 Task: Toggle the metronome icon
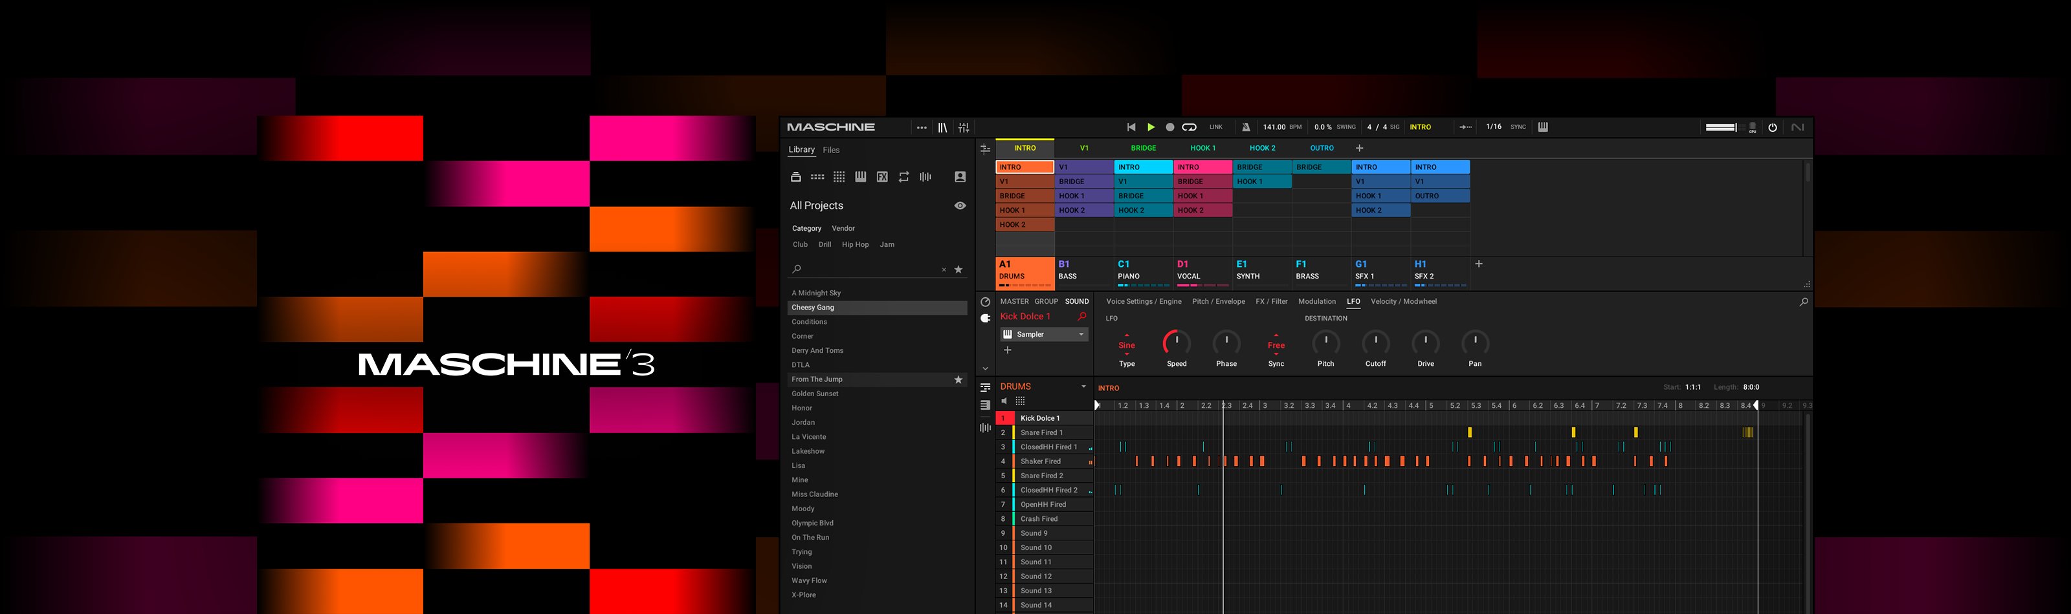pos(1245,127)
